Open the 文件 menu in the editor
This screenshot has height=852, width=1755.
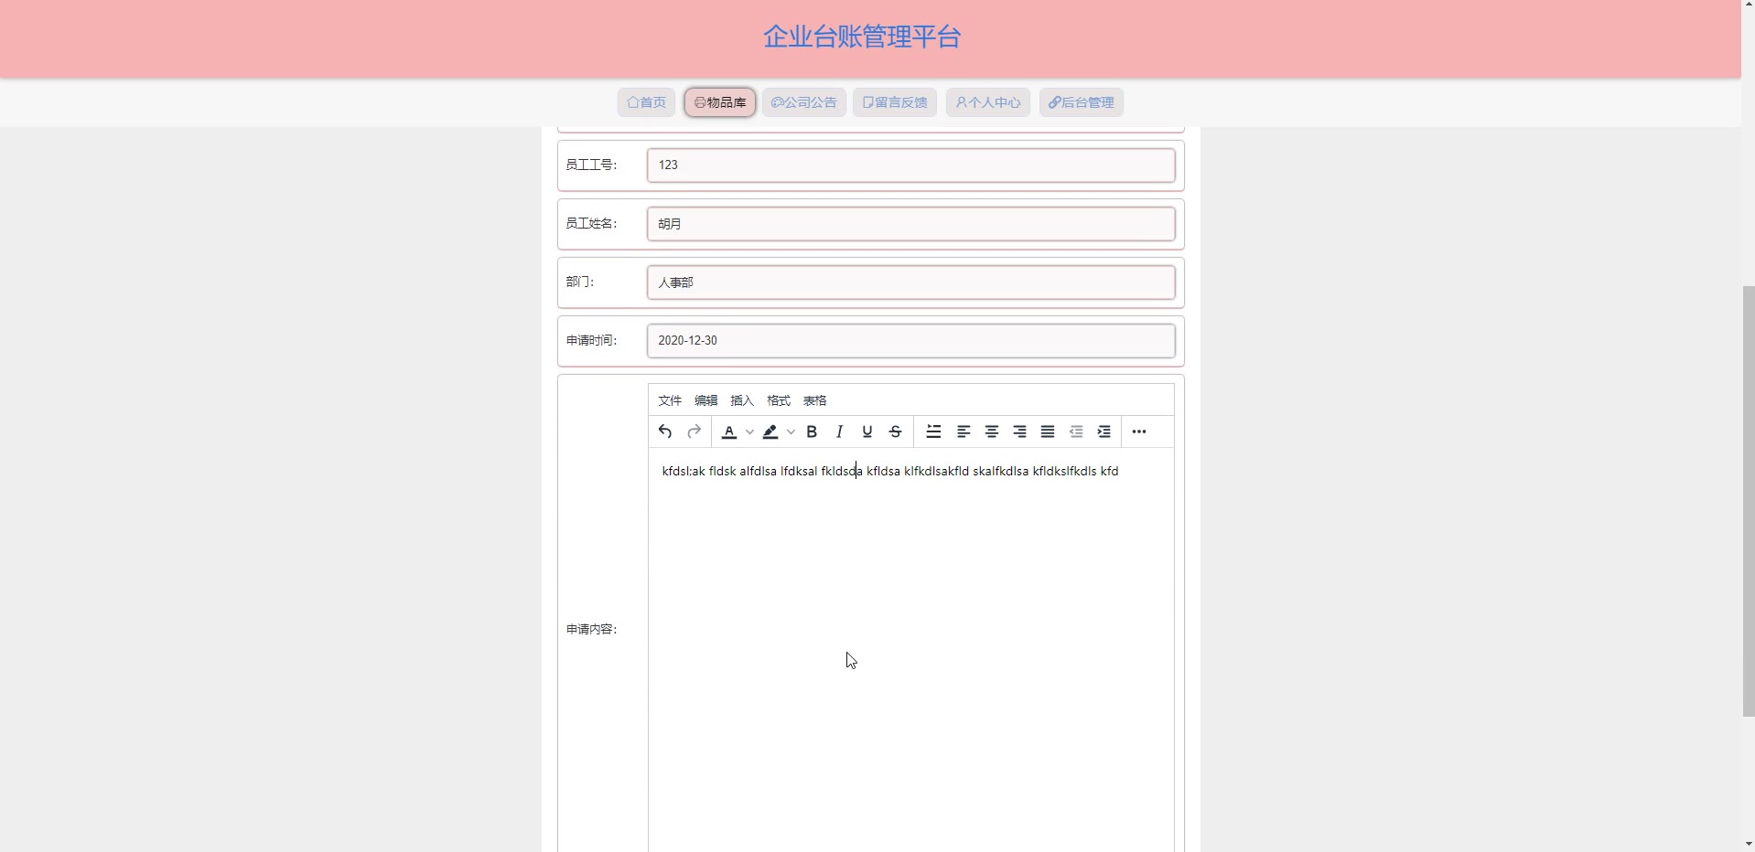click(670, 400)
